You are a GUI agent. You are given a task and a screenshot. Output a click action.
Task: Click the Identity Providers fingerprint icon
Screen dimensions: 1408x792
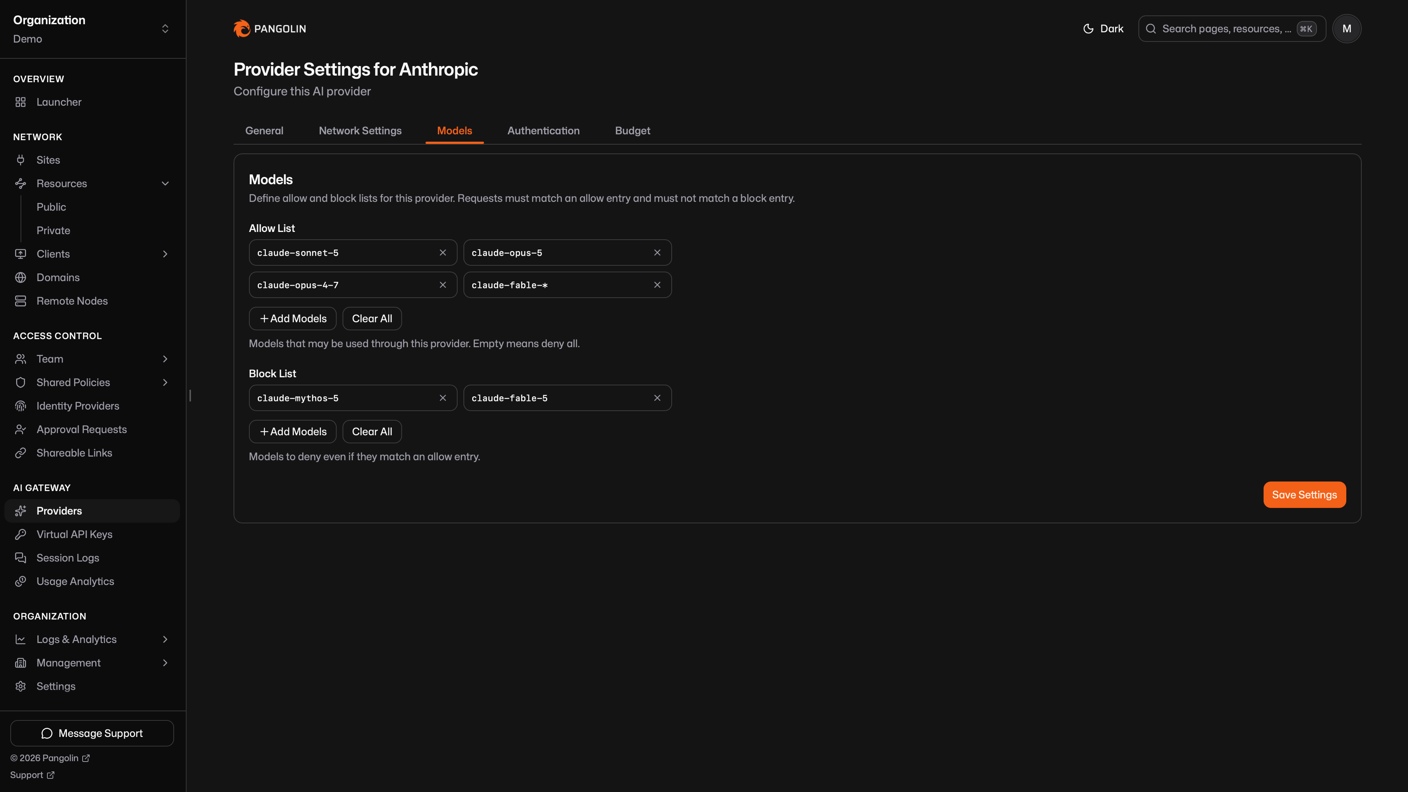(21, 406)
